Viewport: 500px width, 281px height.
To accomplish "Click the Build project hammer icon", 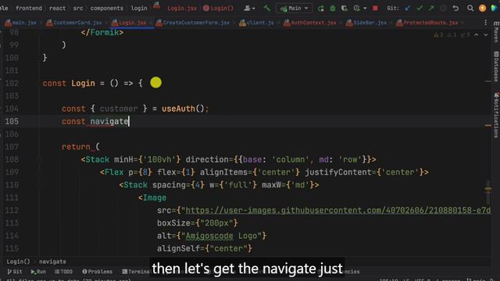I will tap(266, 8).
